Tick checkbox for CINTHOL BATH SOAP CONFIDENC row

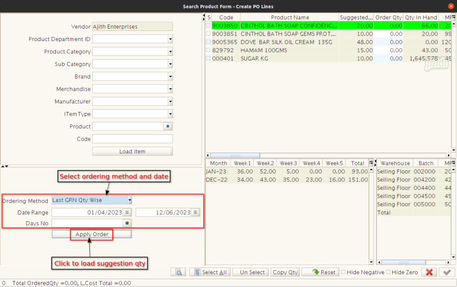tap(208, 25)
